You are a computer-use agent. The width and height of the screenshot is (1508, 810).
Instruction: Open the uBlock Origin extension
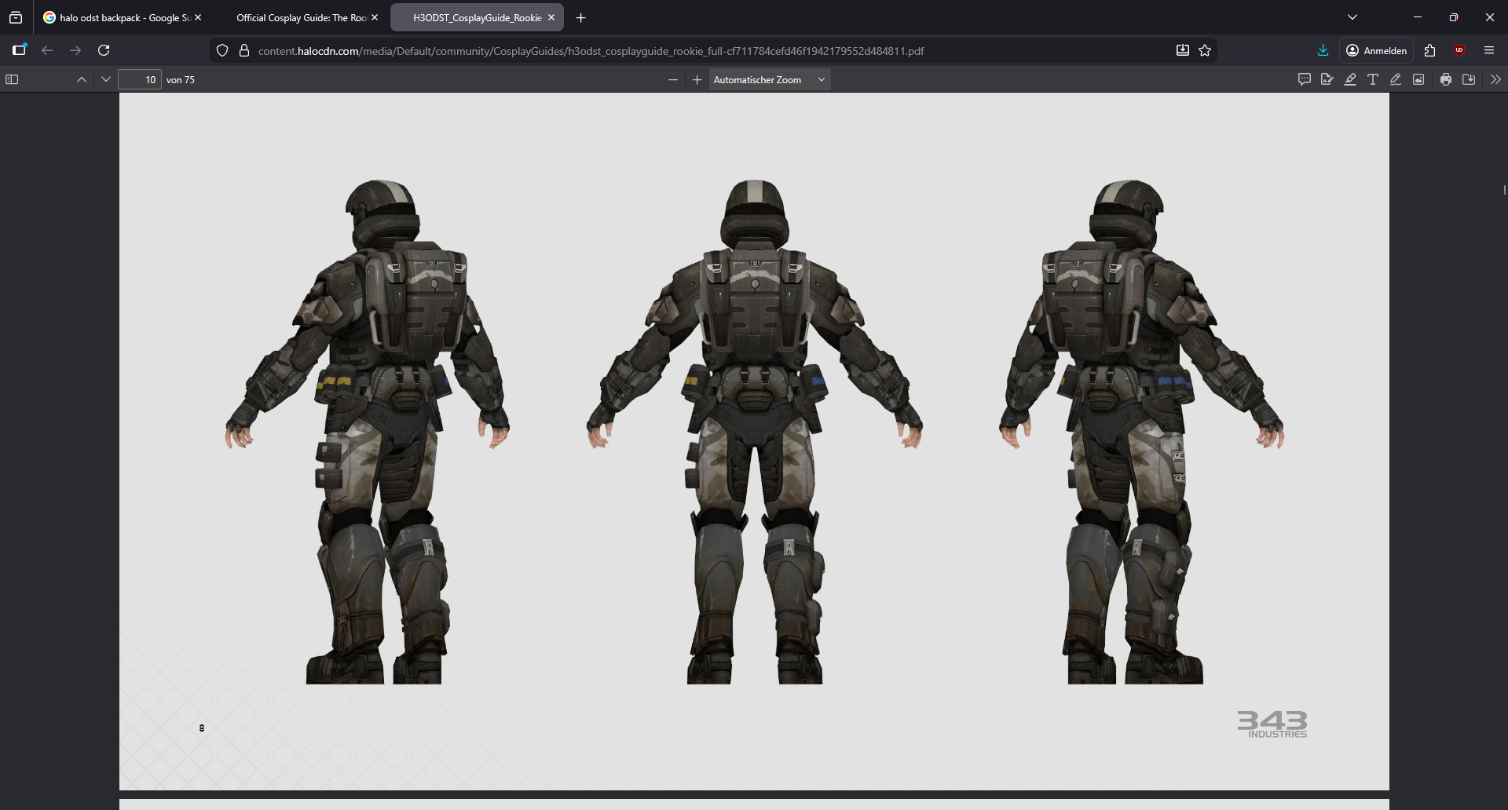(1459, 50)
